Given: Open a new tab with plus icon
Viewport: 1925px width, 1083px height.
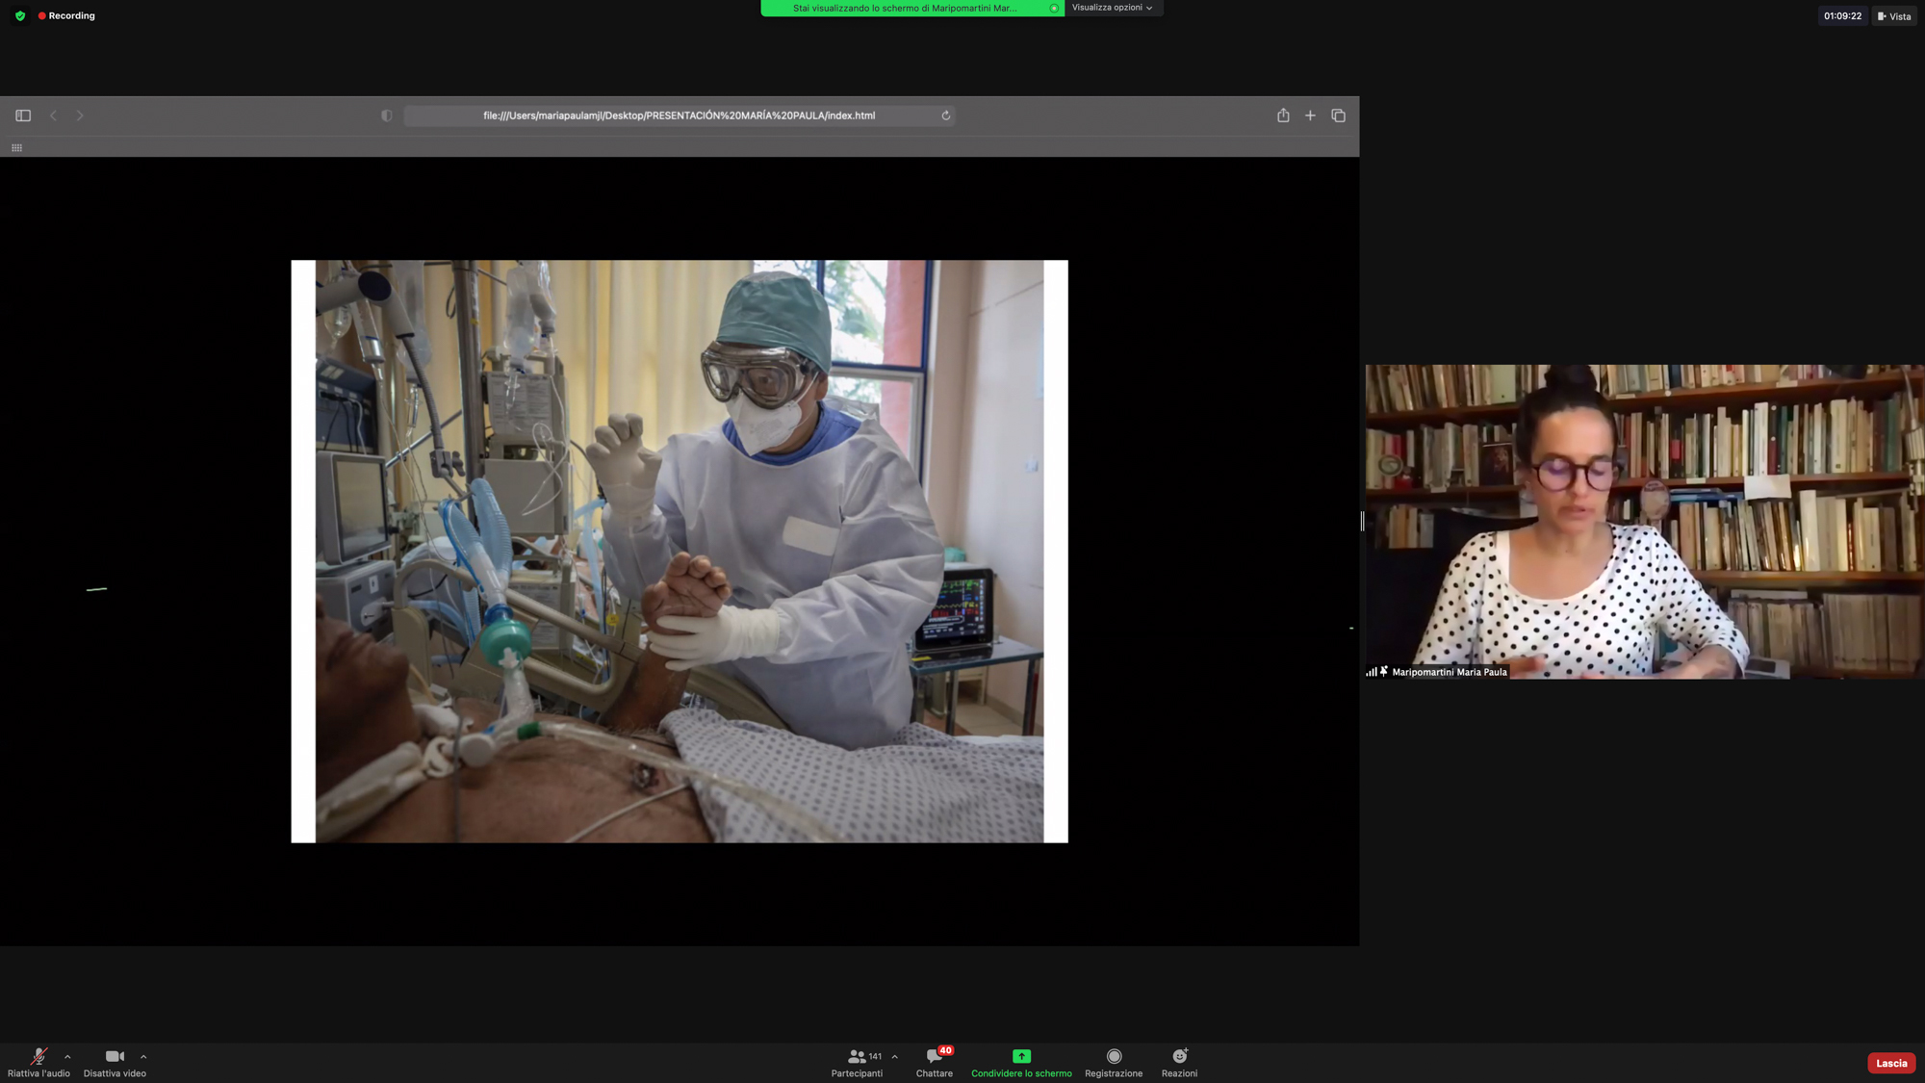Looking at the screenshot, I should (1310, 116).
